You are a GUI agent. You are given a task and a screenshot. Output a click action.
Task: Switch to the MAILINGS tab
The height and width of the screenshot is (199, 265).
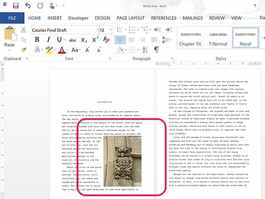(x=193, y=18)
